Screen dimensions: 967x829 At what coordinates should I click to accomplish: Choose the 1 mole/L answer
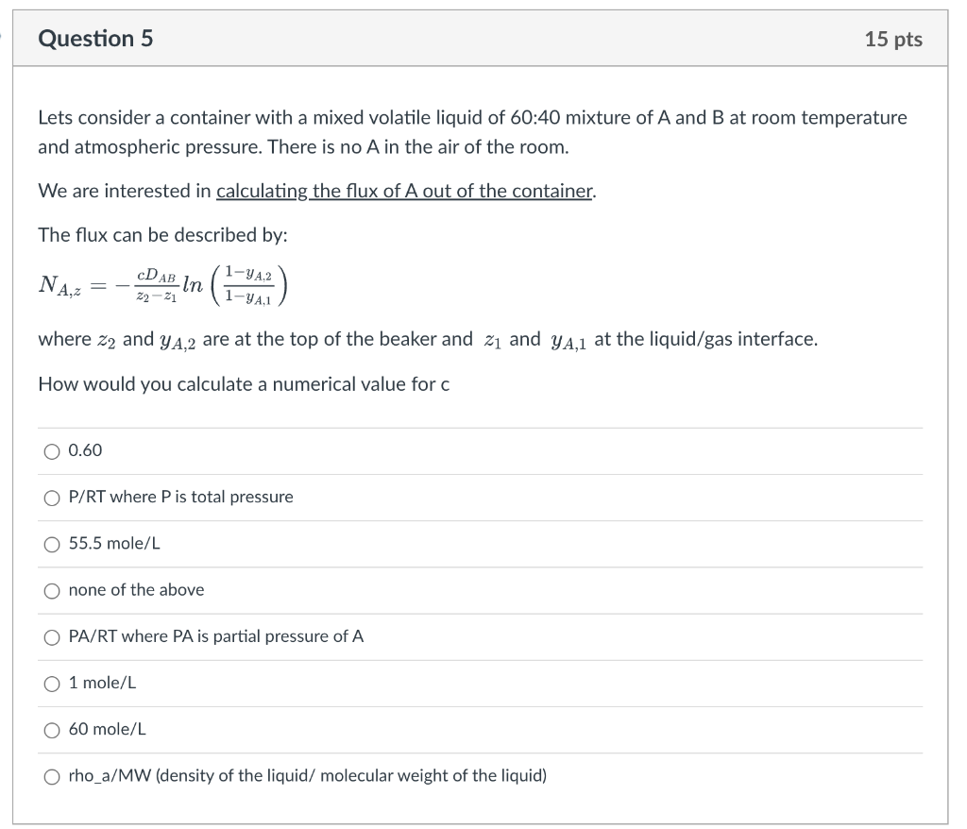click(x=53, y=683)
